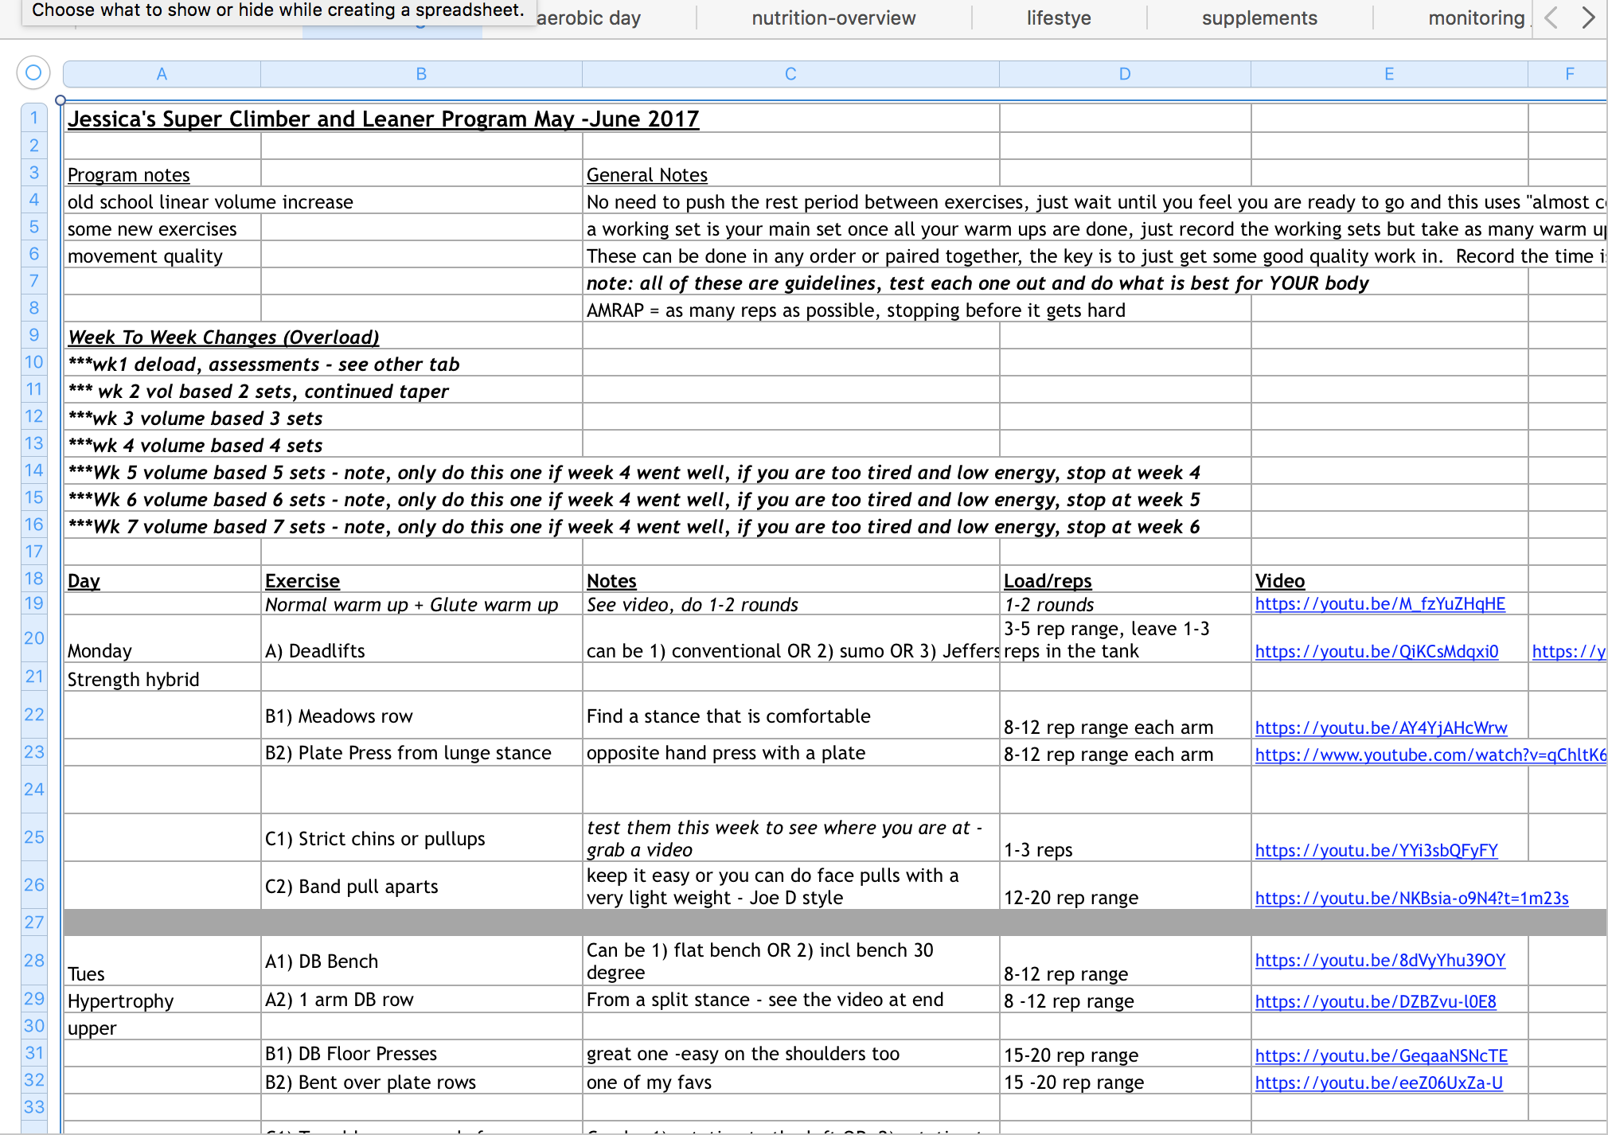Open the DZBZvu-l0E8 DB row link

(1376, 1002)
